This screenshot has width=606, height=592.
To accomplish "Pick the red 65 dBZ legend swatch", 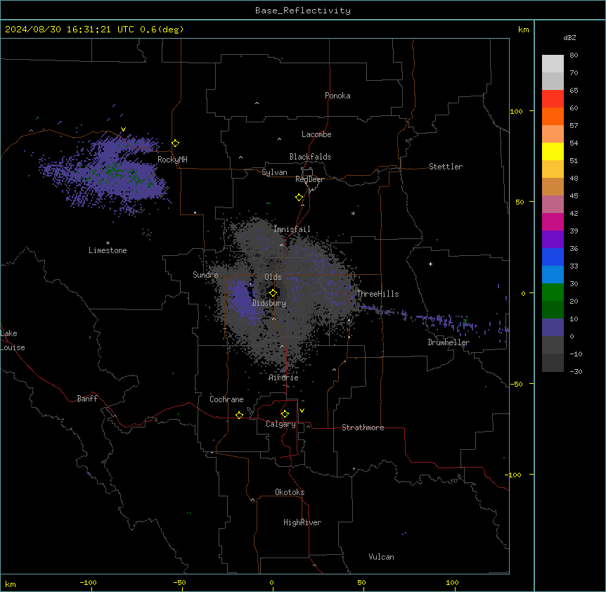I will coord(553,98).
